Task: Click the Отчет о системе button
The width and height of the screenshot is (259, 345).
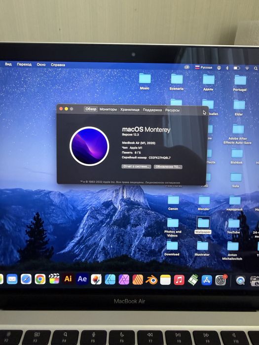Action: tap(136, 167)
